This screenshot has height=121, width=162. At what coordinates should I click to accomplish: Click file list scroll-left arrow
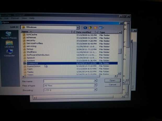pos(24,77)
